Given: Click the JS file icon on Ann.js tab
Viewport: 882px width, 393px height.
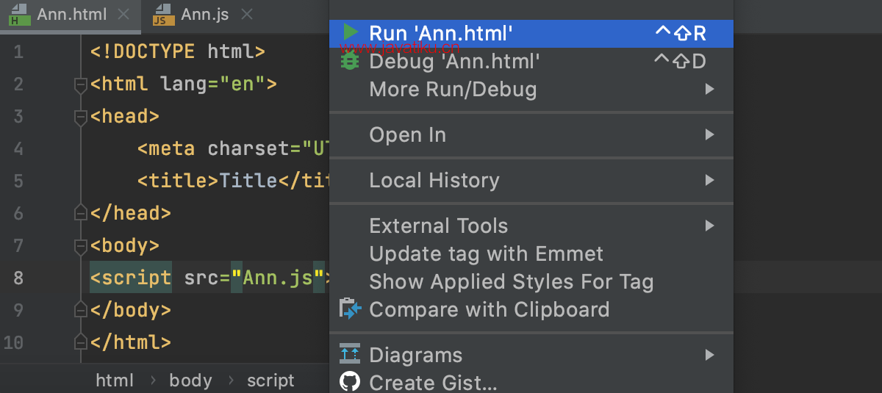Looking at the screenshot, I should (x=163, y=15).
